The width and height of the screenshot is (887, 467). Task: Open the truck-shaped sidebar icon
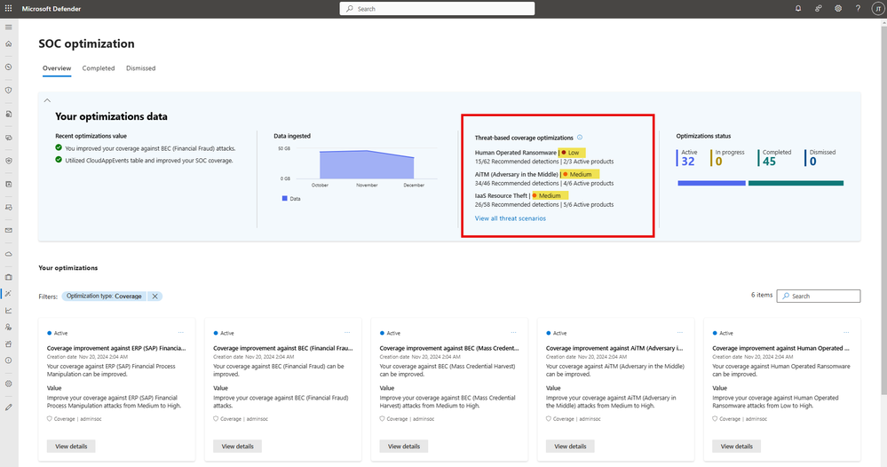[x=9, y=208]
